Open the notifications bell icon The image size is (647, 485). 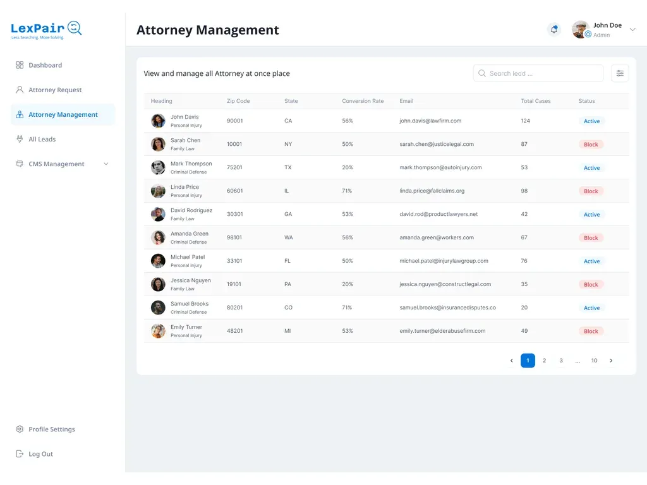coord(553,30)
